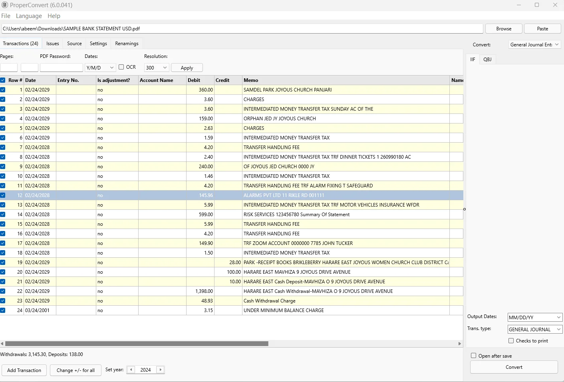Click the Is adjustment? column header
Screen dimensions: 564x382
point(117,80)
